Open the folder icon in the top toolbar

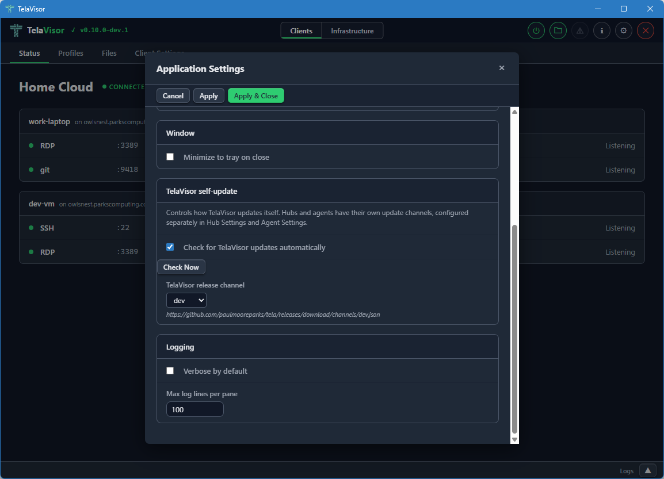558,30
